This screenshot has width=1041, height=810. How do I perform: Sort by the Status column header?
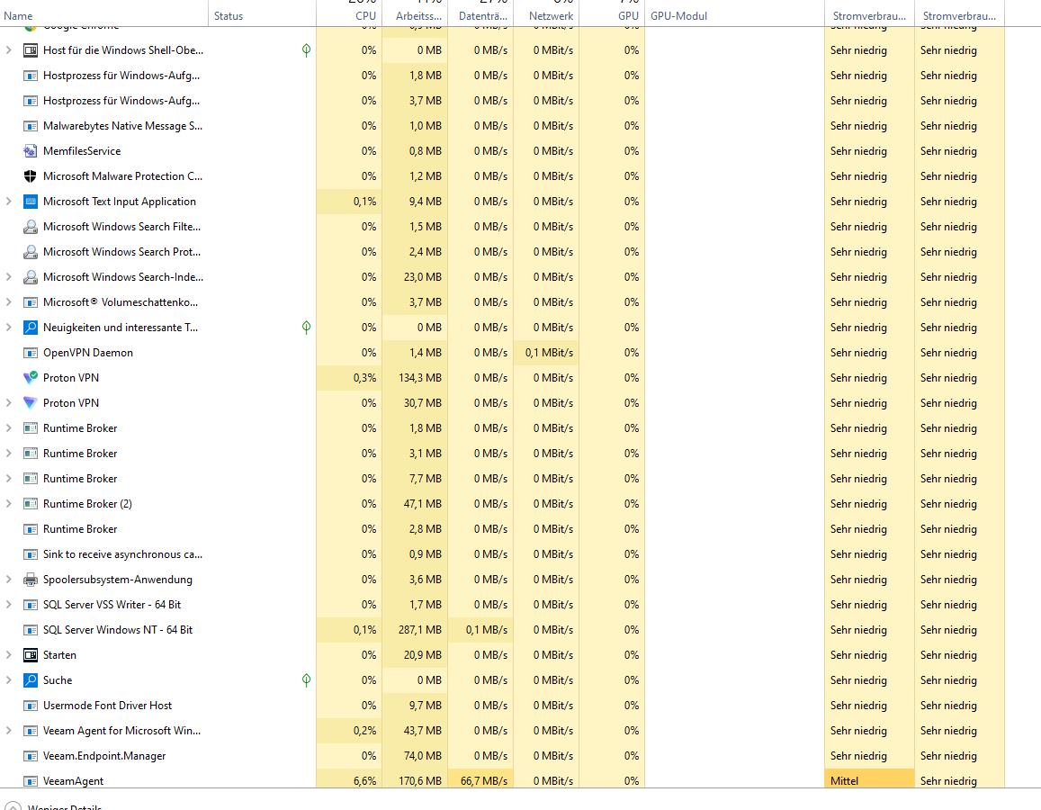pyautogui.click(x=262, y=15)
